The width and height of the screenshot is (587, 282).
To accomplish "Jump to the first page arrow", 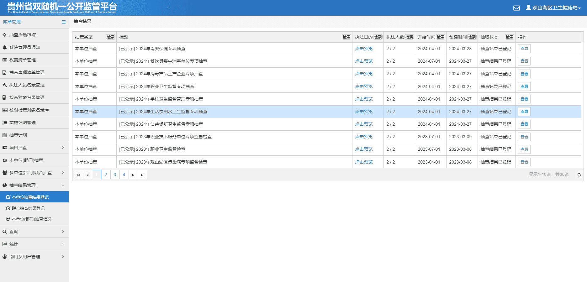I will pos(78,175).
